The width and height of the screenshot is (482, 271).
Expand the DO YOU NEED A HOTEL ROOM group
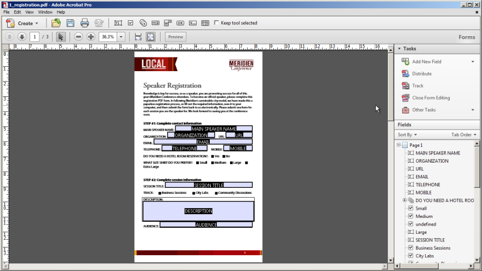coord(405,200)
